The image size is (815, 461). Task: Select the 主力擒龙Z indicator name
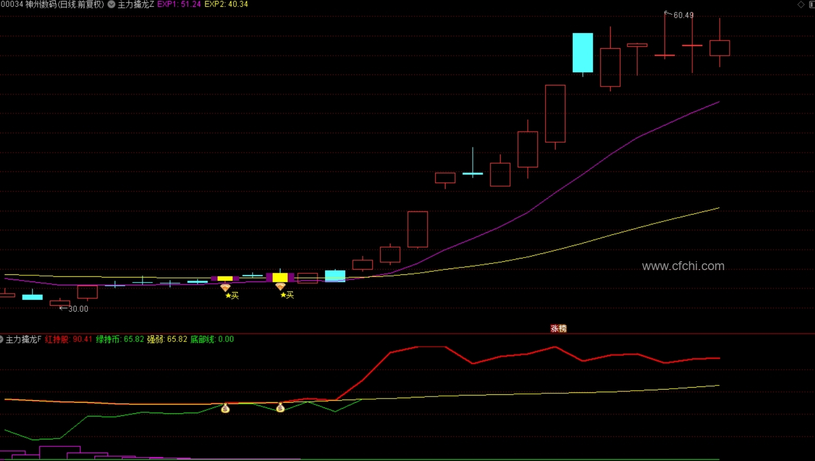click(x=136, y=4)
